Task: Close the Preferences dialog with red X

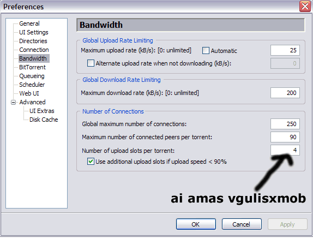Action: click(x=305, y=7)
